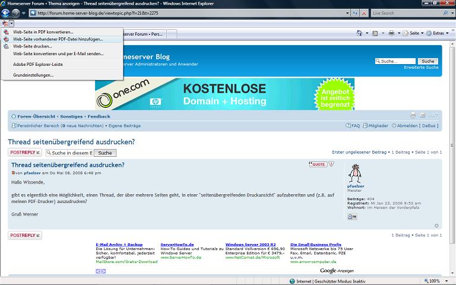Viewport: 456px width, 285px height.
Task: Click the ads previous arrow button
Action: point(98,271)
